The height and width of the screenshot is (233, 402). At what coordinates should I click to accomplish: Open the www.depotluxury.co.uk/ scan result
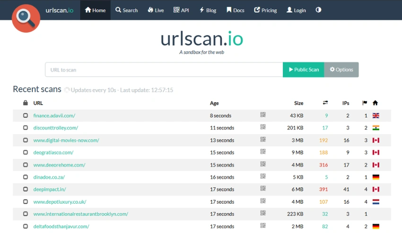(60, 202)
